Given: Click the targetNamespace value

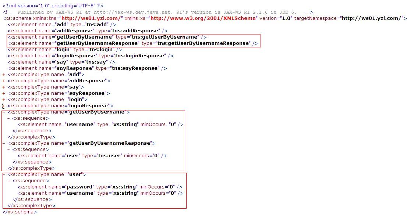Looking at the screenshot, I should pyautogui.click(x=372, y=18).
